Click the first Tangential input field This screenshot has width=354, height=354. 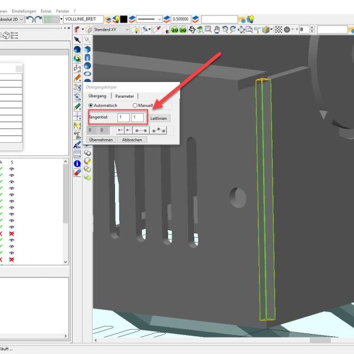point(123,118)
